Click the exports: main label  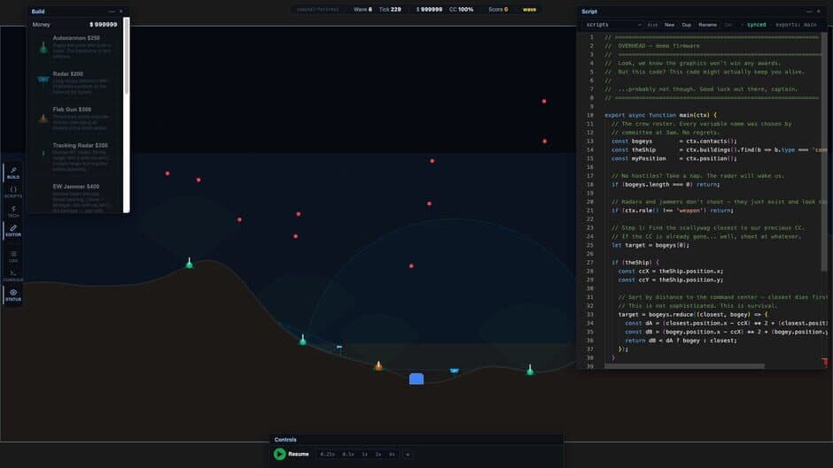point(796,25)
